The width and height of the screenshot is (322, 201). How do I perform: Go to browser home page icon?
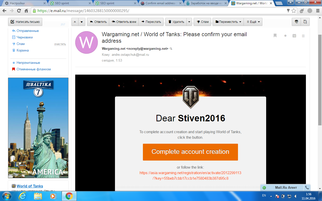pos(26,11)
